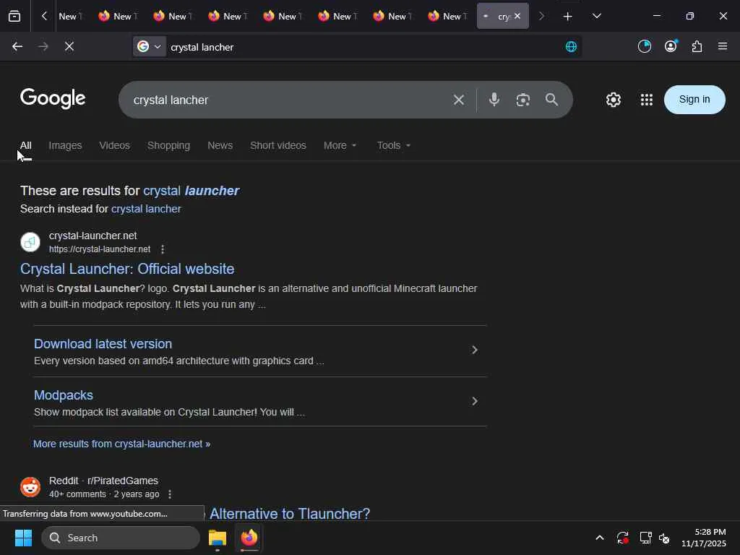The width and height of the screenshot is (740, 555).
Task: Submit search with magnifier icon
Action: point(551,100)
